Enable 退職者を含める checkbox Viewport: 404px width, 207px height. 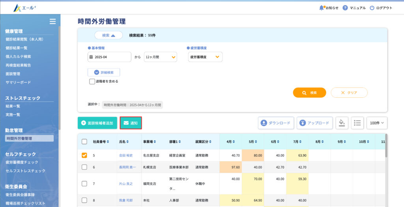(x=92, y=82)
